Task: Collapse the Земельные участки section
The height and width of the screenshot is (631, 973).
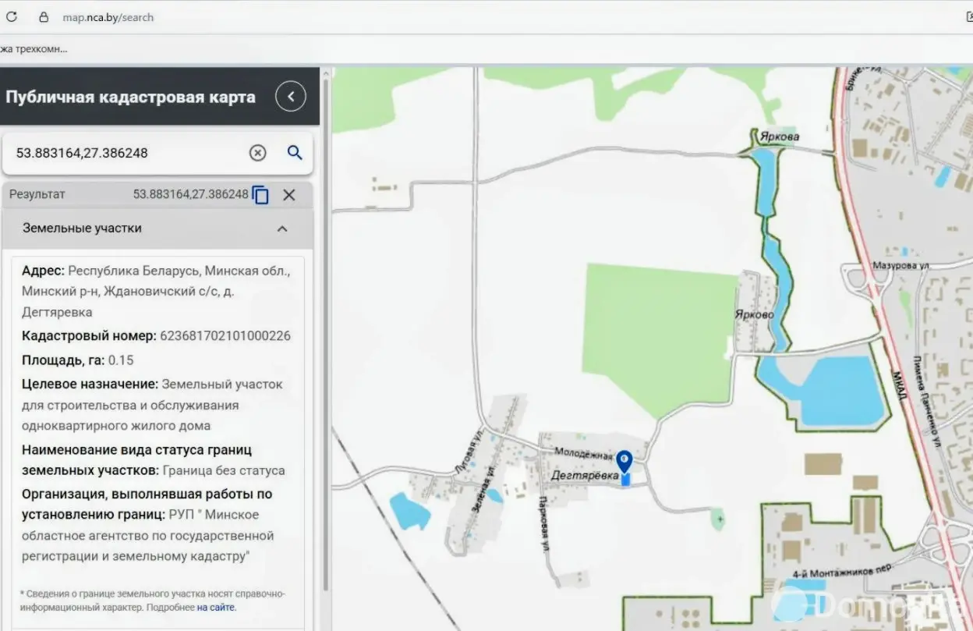Action: point(282,229)
